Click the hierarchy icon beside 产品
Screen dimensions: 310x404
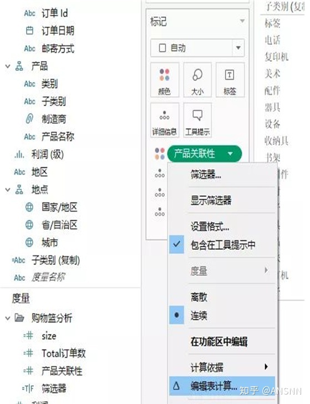(19, 66)
